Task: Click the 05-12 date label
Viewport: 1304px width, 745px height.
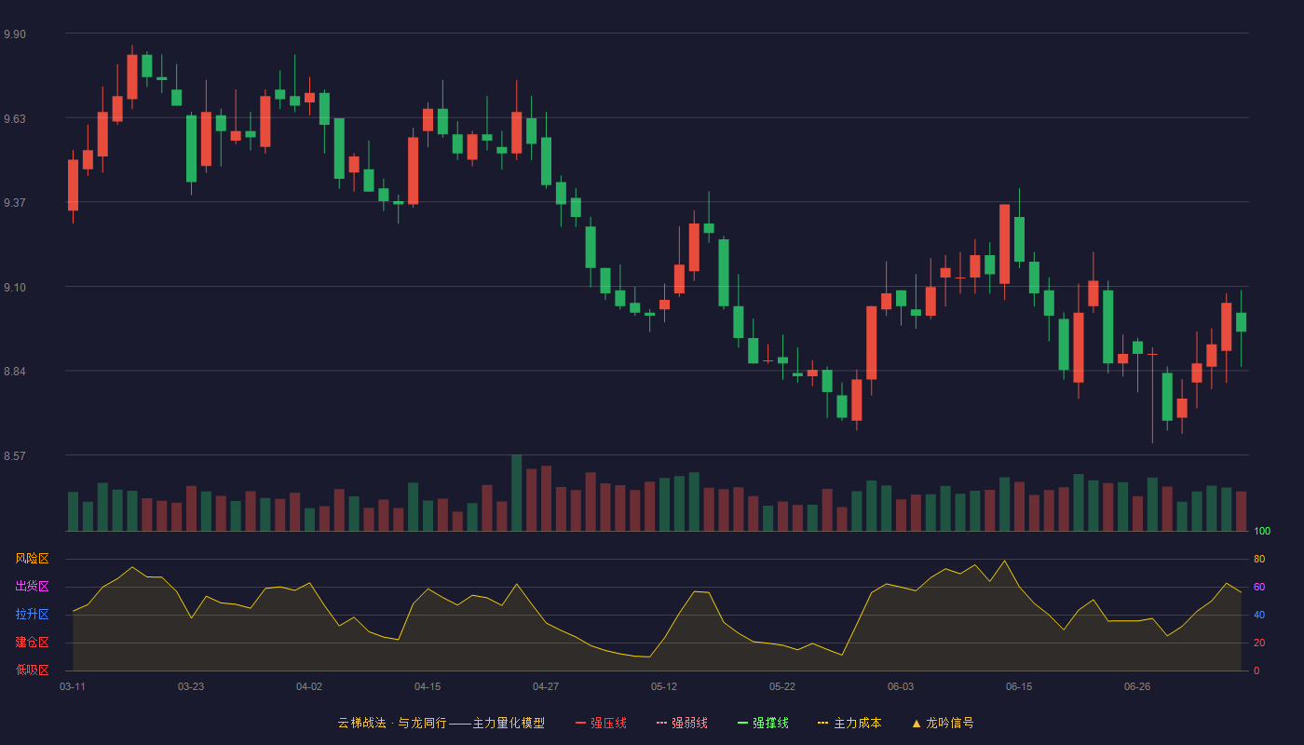Action: [x=664, y=686]
